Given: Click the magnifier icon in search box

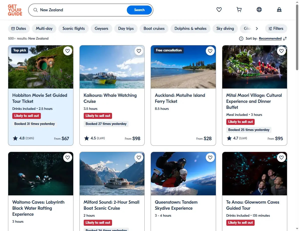Looking at the screenshot, I should pyautogui.click(x=36, y=10).
